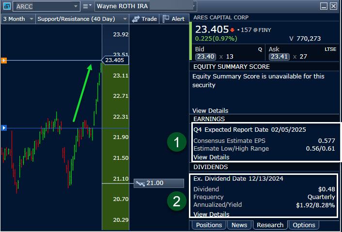Click View Details under Earnings
The height and width of the screenshot is (232, 342).
211,157
